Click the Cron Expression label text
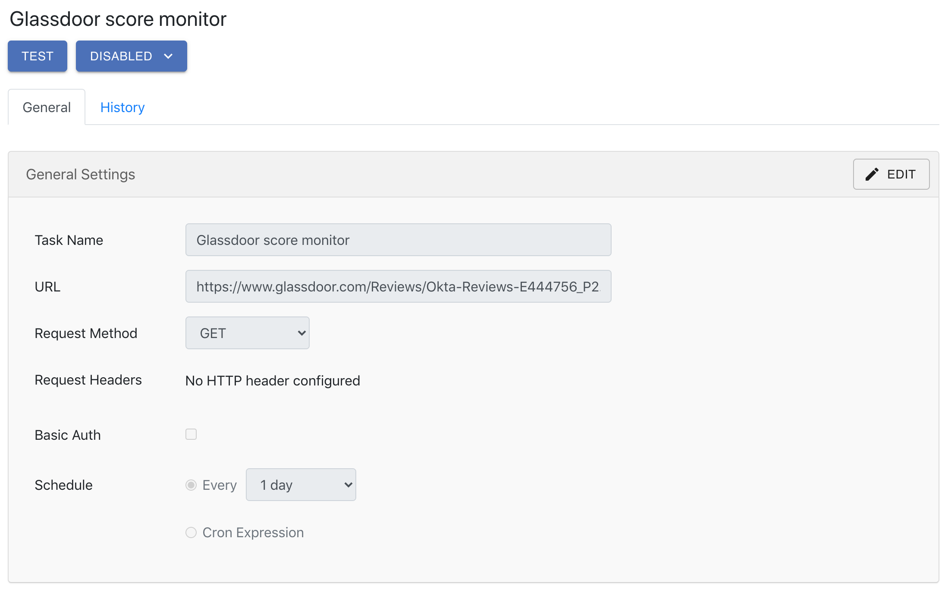Viewport: 948px width, 595px height. click(x=253, y=532)
